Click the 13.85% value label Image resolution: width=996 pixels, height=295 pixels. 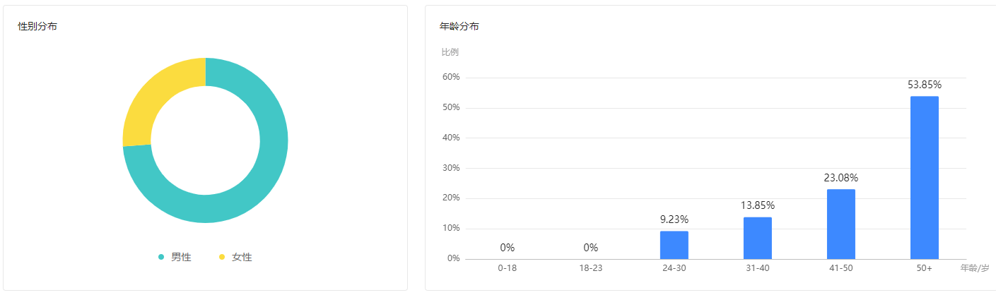(758, 205)
